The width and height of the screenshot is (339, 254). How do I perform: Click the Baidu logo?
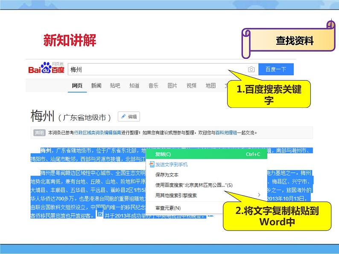click(x=46, y=68)
